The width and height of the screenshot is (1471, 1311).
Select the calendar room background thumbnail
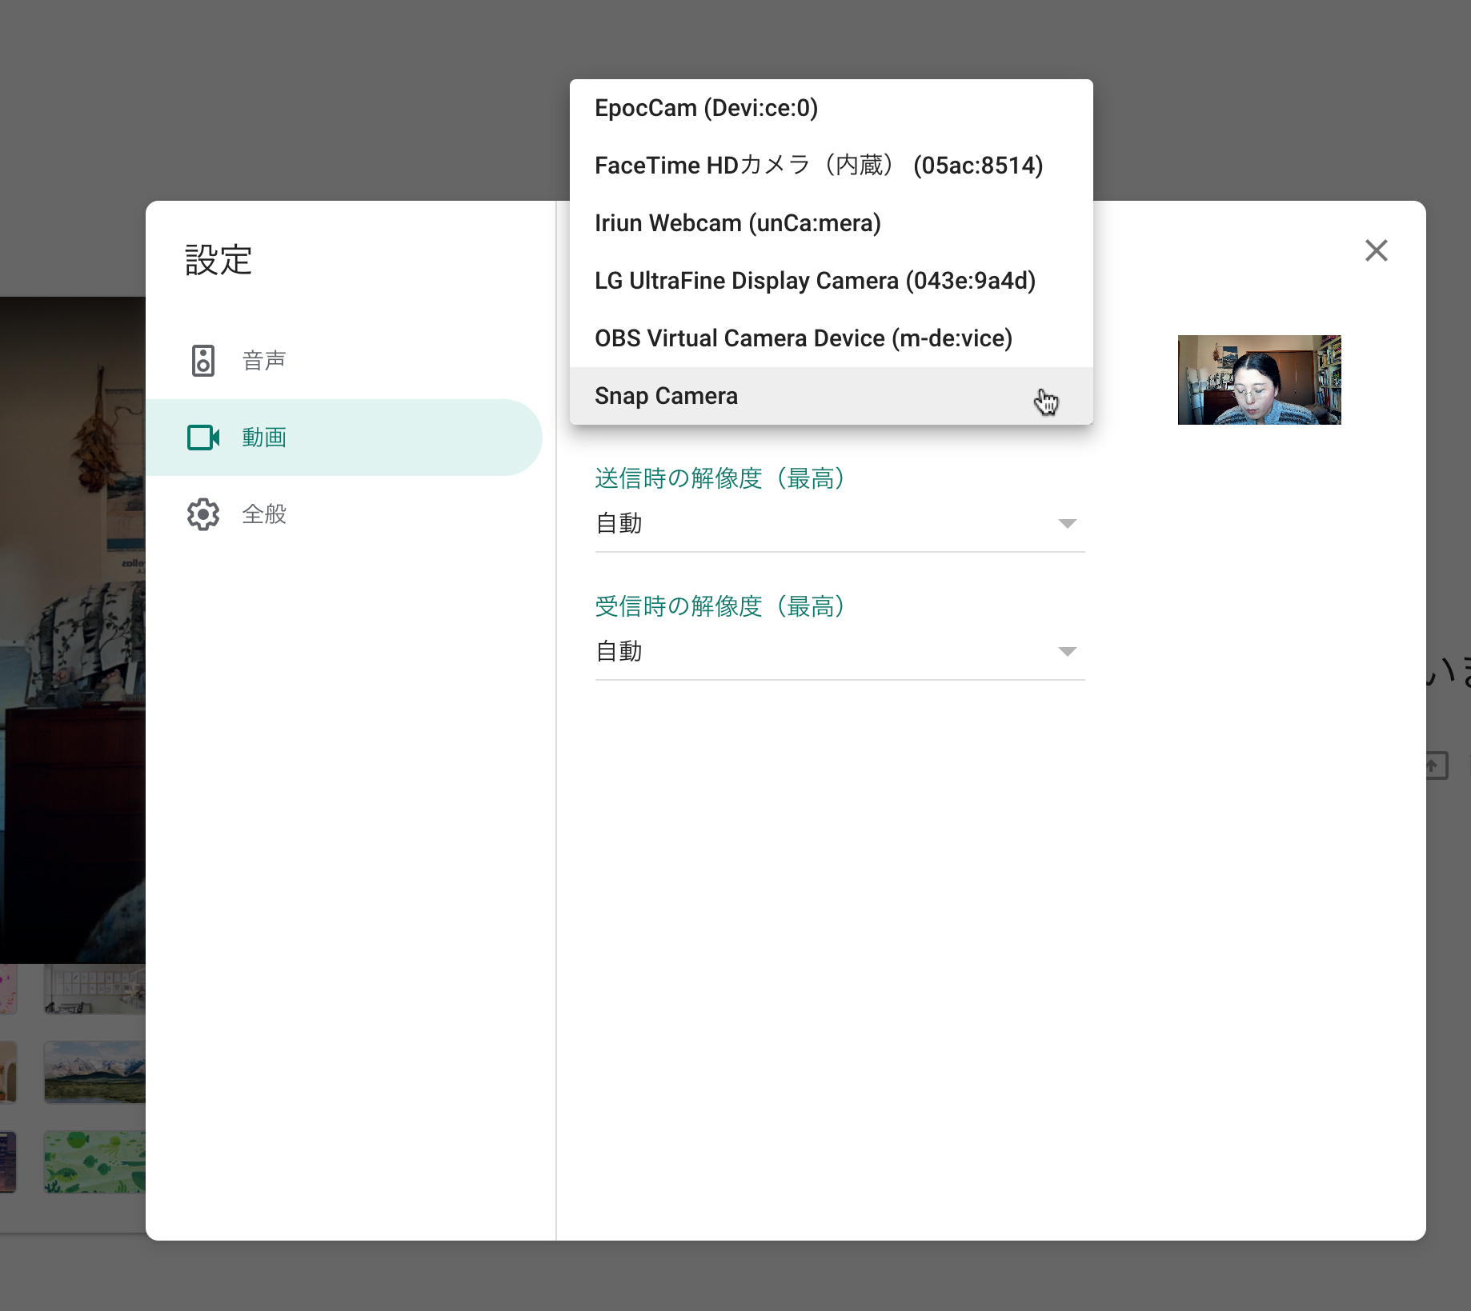point(94,989)
